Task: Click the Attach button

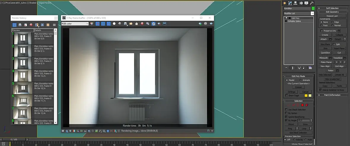Action: click(323, 39)
